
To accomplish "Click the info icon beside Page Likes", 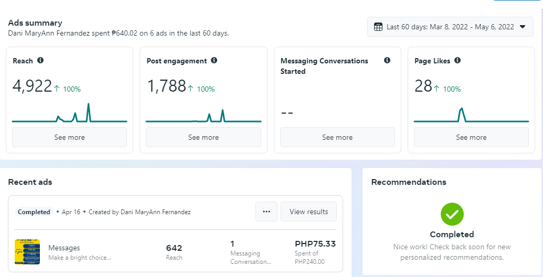I will (457, 61).
